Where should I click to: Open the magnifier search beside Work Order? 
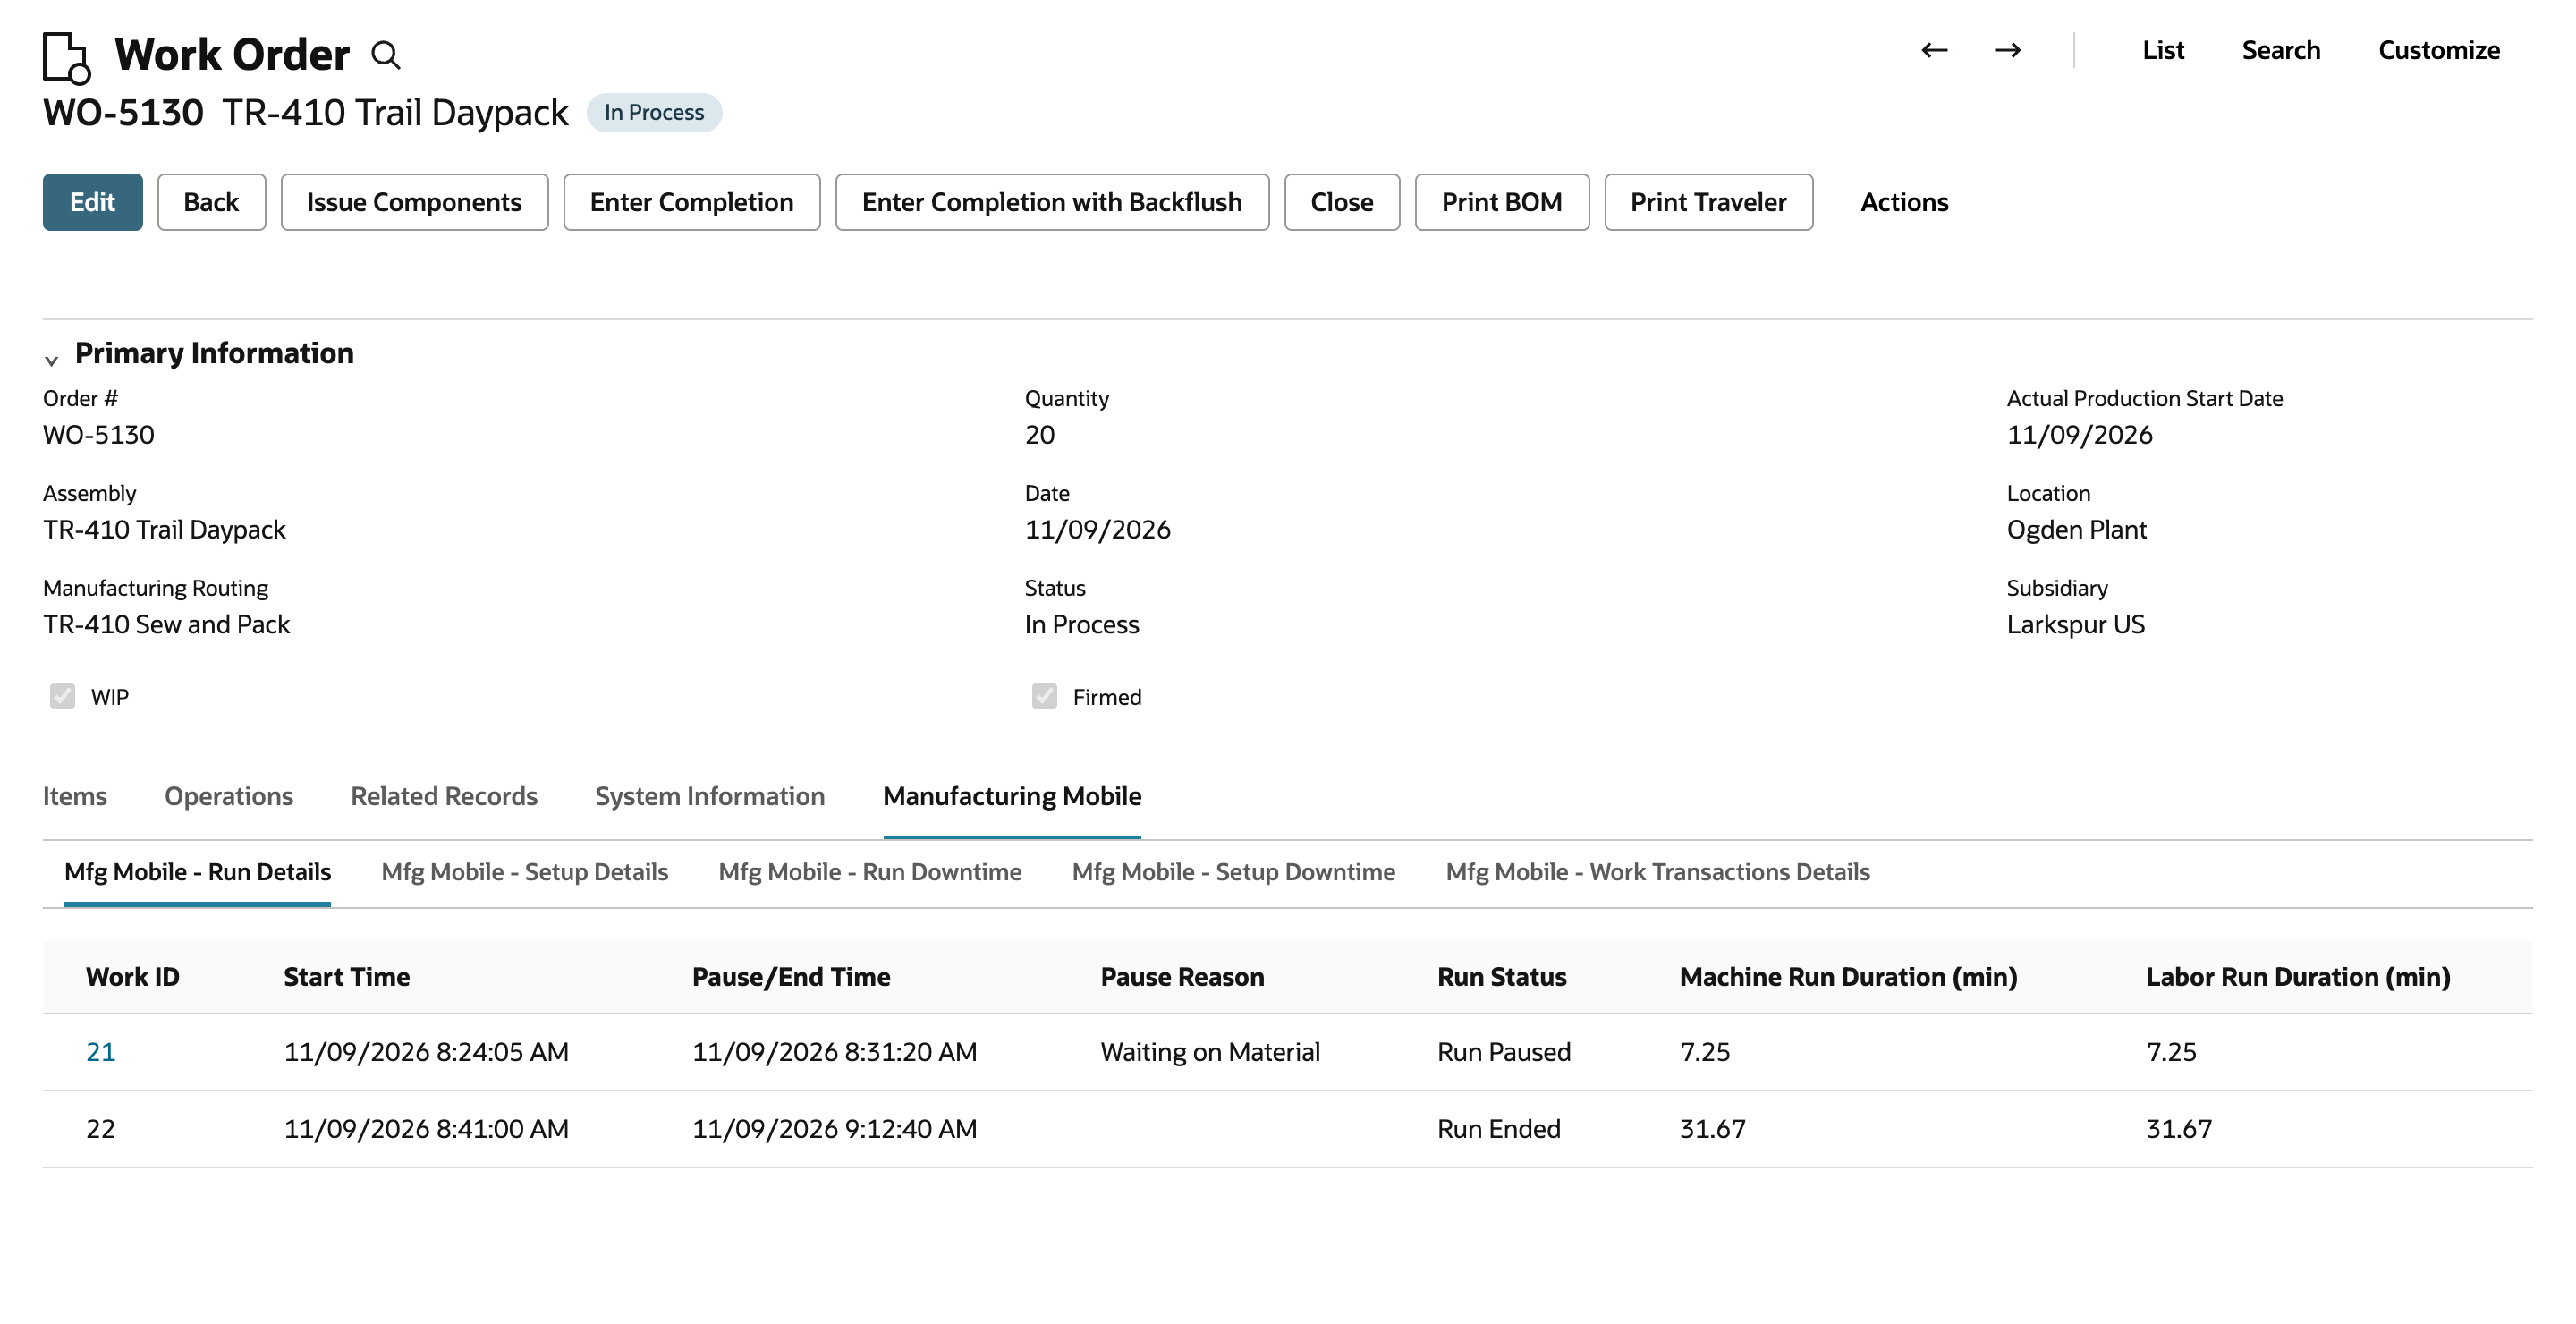pyautogui.click(x=386, y=55)
